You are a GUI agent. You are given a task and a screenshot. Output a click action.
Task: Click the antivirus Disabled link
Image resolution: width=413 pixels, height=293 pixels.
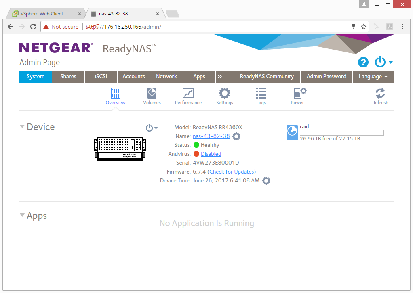(x=211, y=154)
